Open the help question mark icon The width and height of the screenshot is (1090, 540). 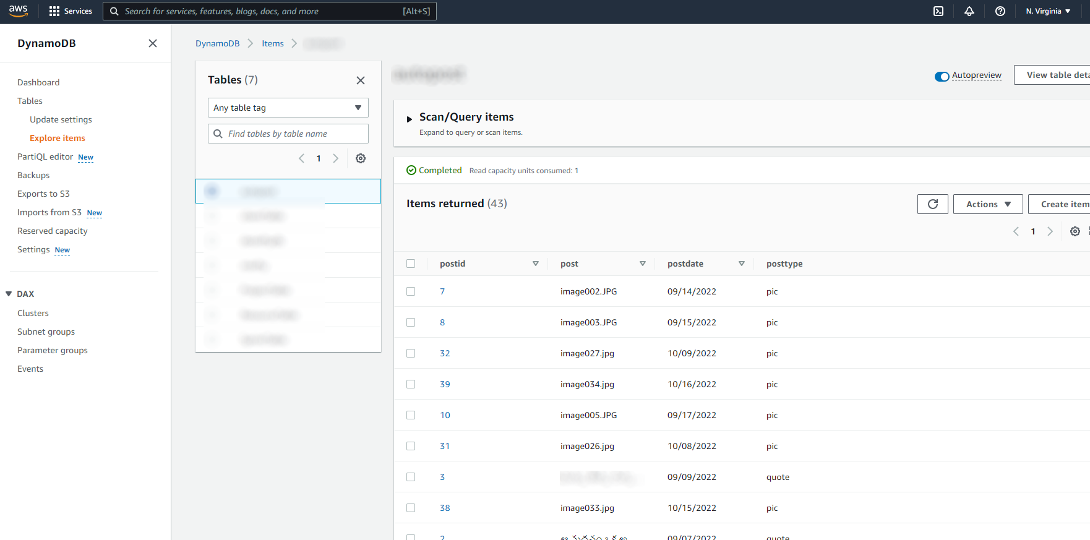[x=1000, y=11]
